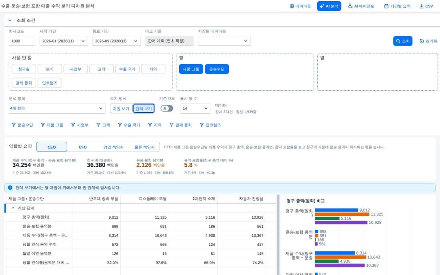This screenshot has width=440, height=275.
Task: Click the AI 분석 sparkle button
Action: tap(329, 6)
